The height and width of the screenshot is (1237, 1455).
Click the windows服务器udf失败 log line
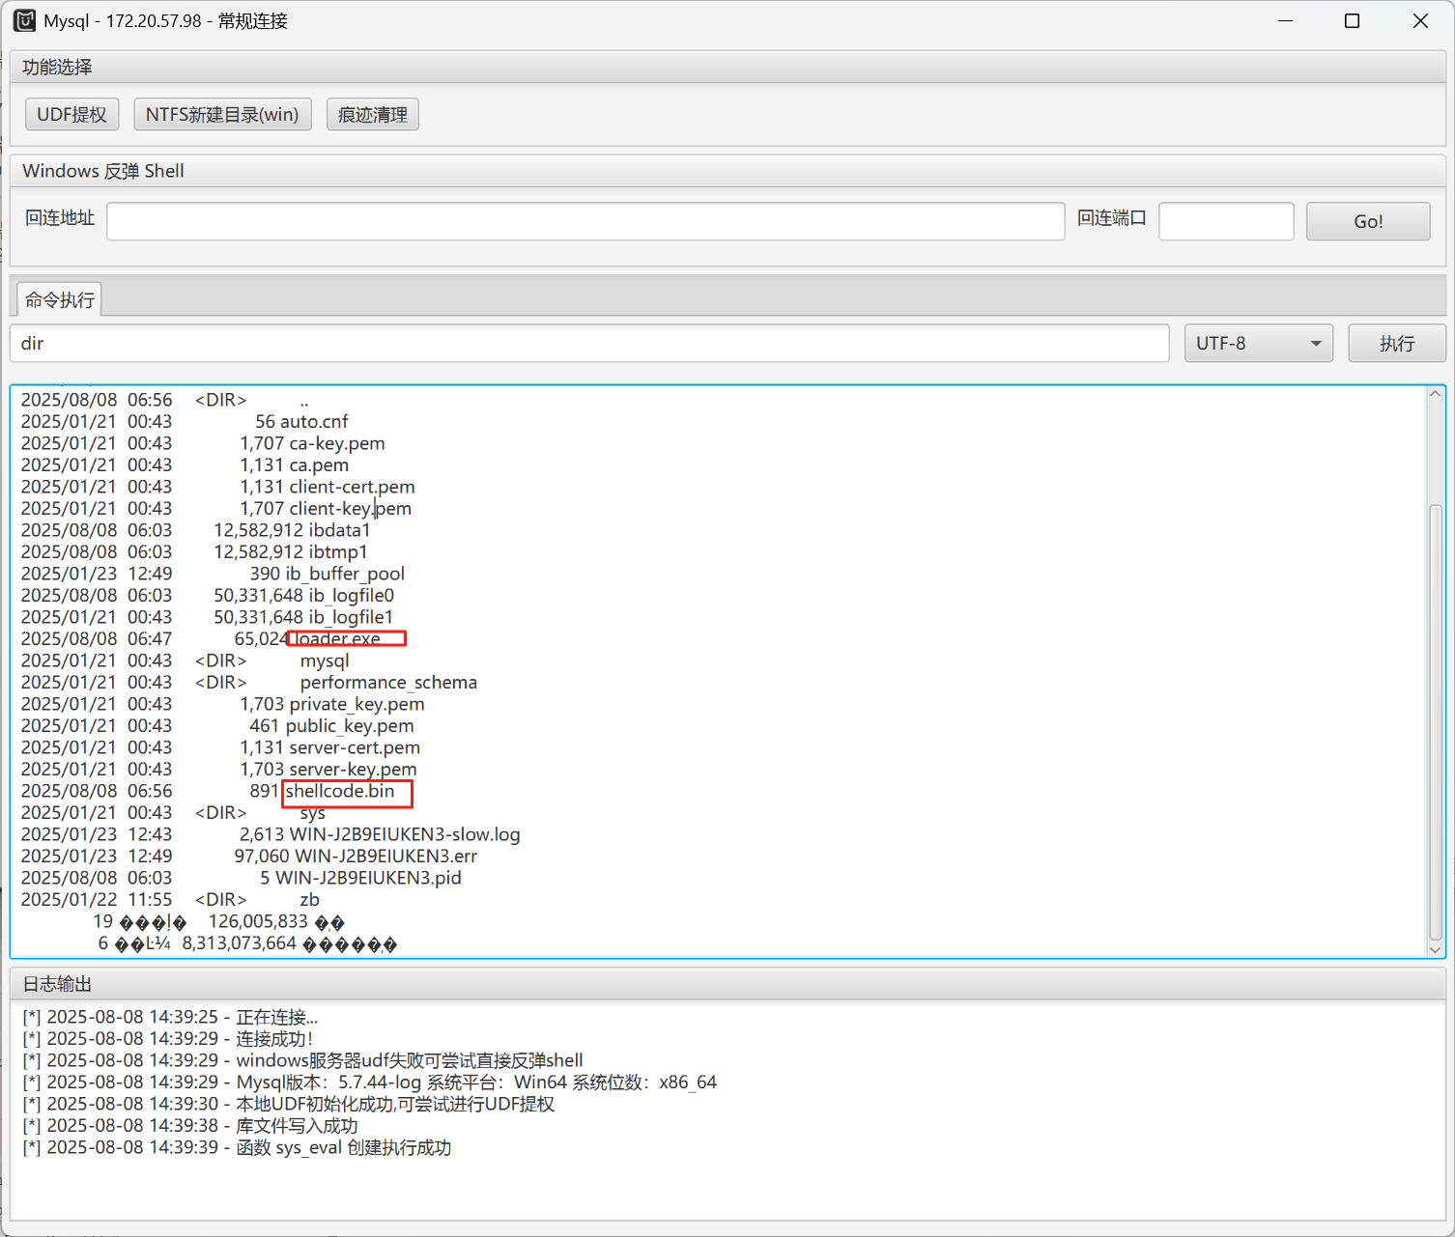click(x=302, y=1060)
